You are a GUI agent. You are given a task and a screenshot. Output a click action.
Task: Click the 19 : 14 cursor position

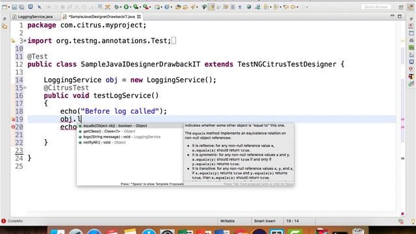(x=292, y=221)
